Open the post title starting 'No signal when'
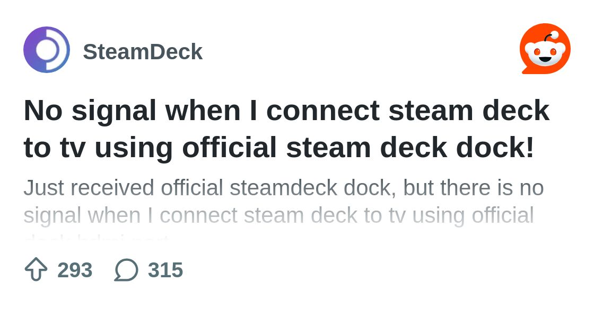This screenshot has height=309, width=594. 286,129
